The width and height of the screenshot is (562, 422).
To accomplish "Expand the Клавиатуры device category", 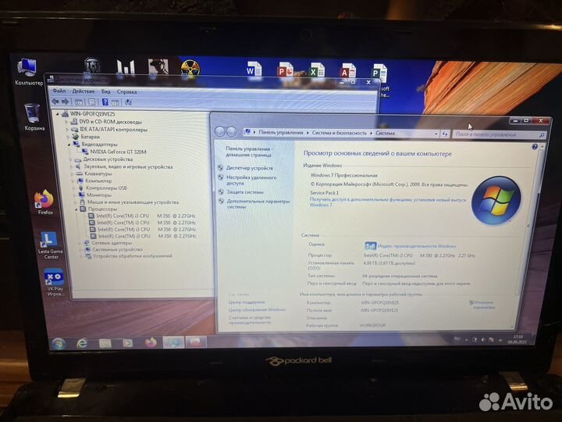I will [x=71, y=173].
